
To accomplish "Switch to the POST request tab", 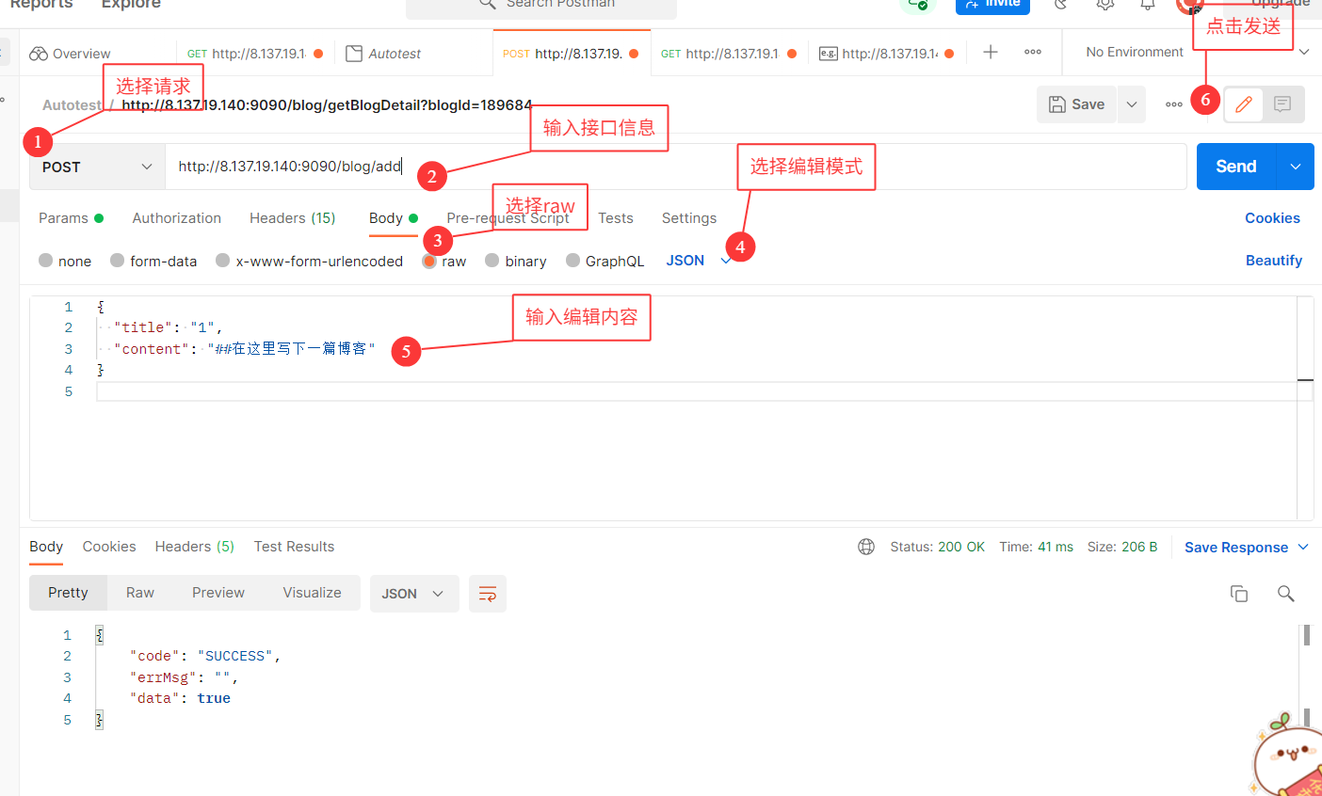I will tap(571, 54).
